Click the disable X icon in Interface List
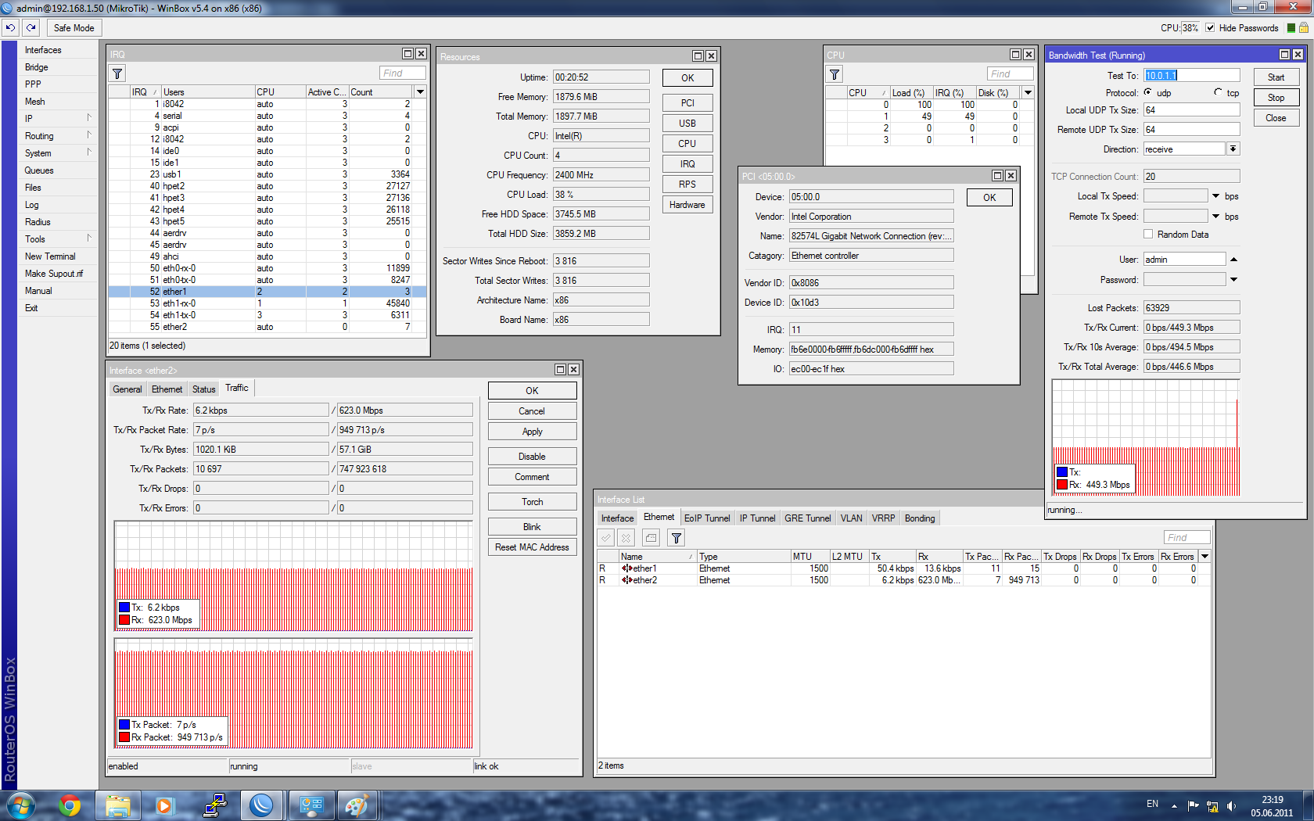 pos(626,538)
